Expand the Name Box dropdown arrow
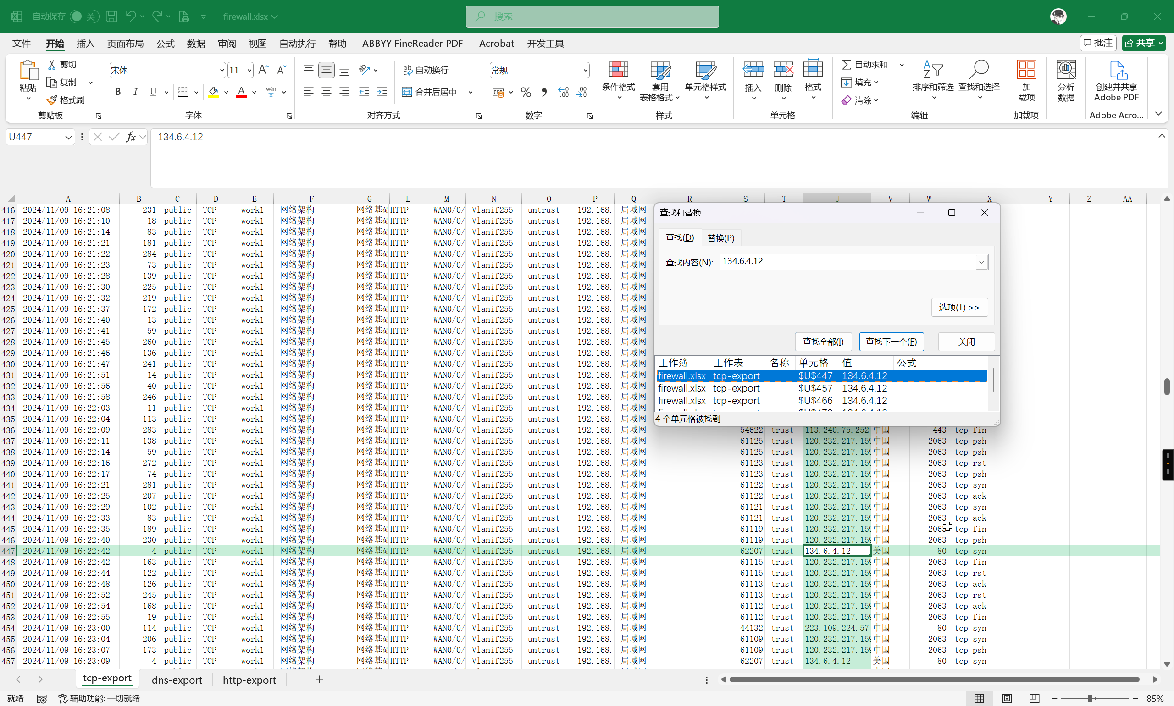The height and width of the screenshot is (706, 1174). click(x=68, y=138)
